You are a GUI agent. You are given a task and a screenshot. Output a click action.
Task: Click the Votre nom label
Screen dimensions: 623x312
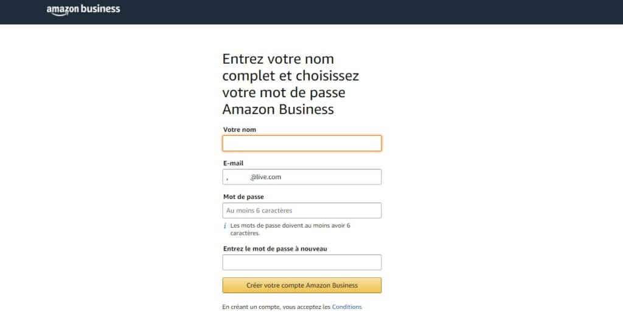point(240,129)
